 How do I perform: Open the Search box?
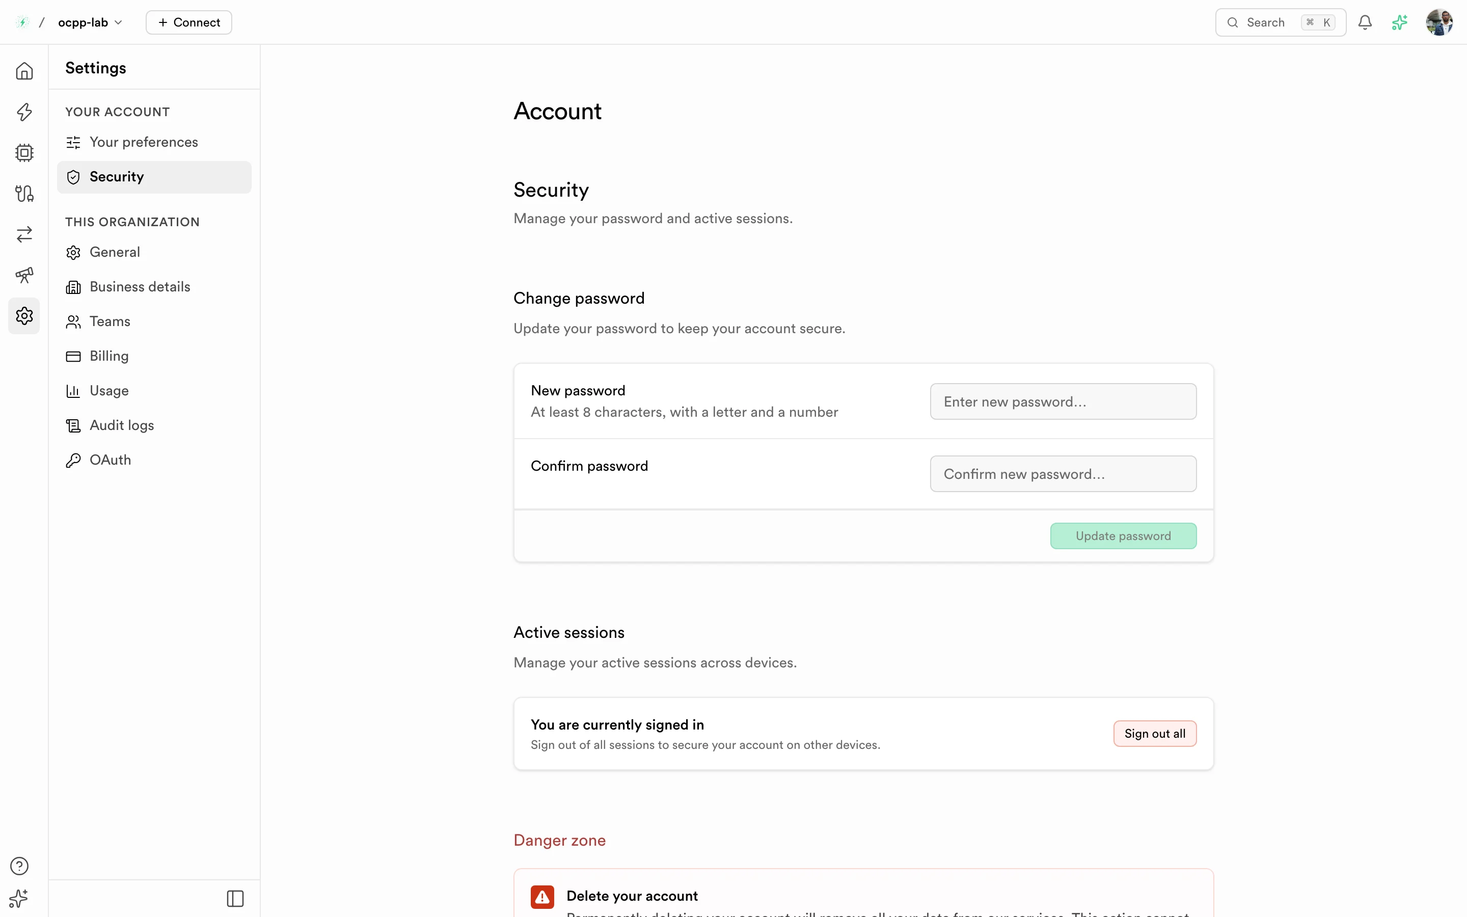[1280, 22]
